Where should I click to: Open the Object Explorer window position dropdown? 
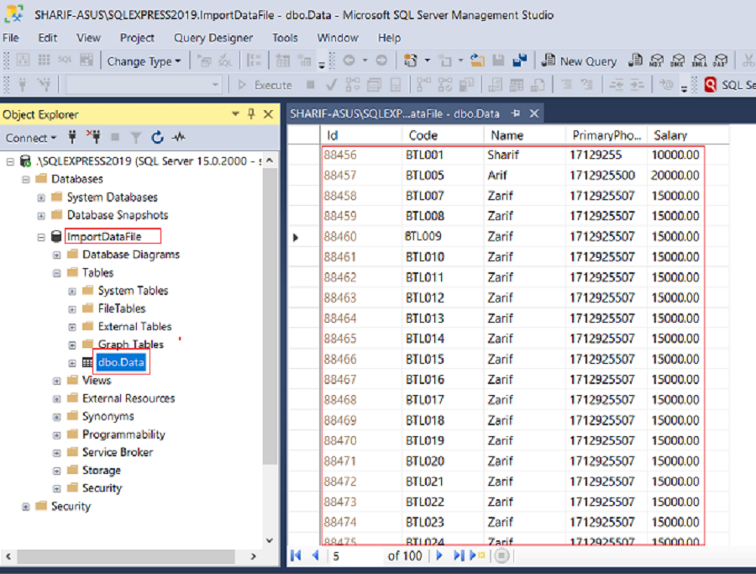[235, 113]
